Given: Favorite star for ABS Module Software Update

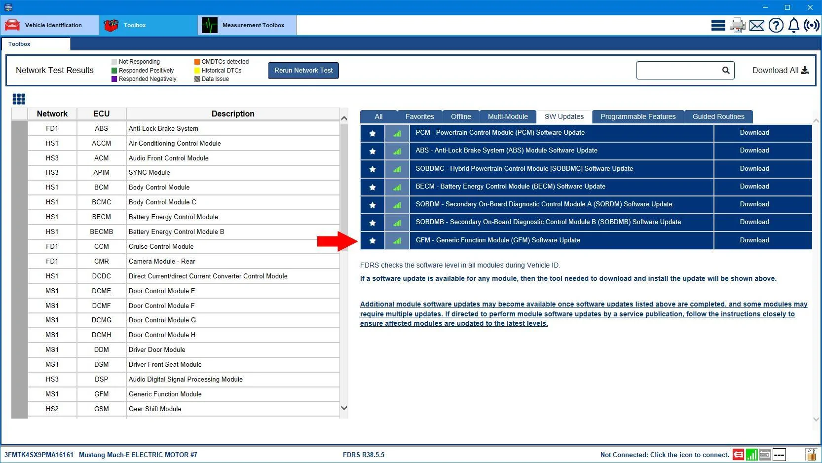Looking at the screenshot, I should pos(373,151).
